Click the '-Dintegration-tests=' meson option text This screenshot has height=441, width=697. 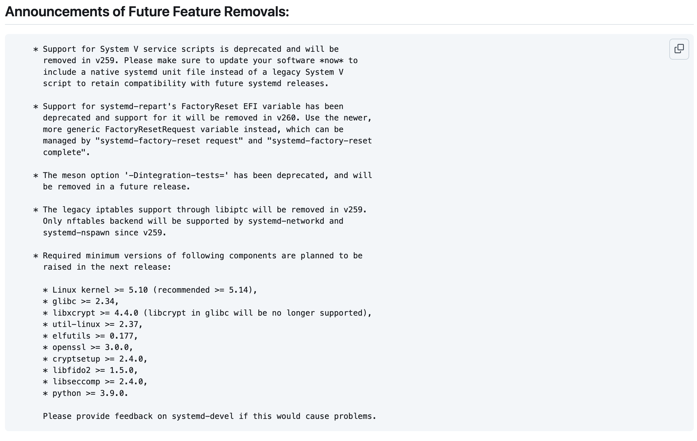pos(176,175)
